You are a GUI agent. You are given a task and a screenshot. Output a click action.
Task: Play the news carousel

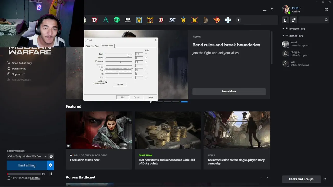(151, 102)
